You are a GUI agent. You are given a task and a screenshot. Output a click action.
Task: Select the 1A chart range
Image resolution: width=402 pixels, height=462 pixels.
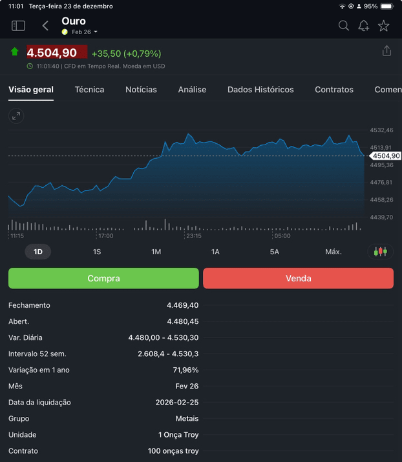coord(215,252)
